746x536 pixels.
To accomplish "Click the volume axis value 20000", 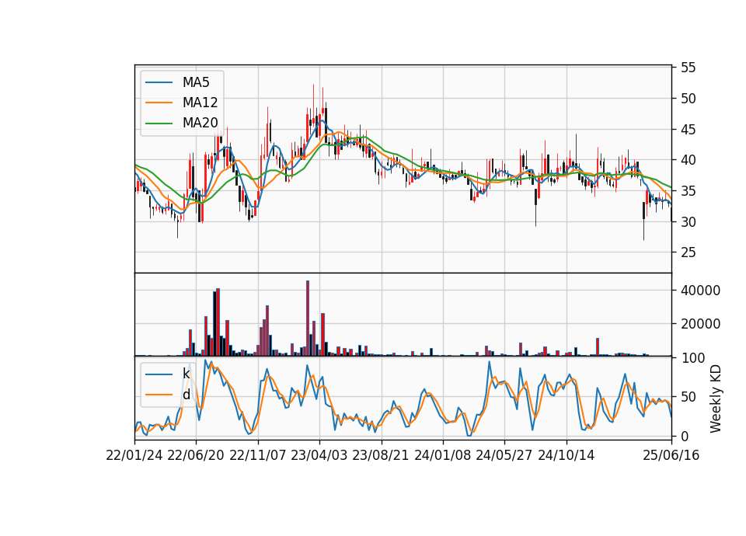I will click(700, 324).
